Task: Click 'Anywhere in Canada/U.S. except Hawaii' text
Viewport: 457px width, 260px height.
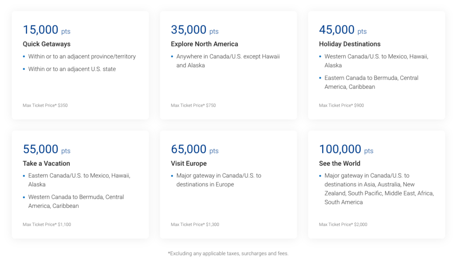Action: tap(228, 57)
